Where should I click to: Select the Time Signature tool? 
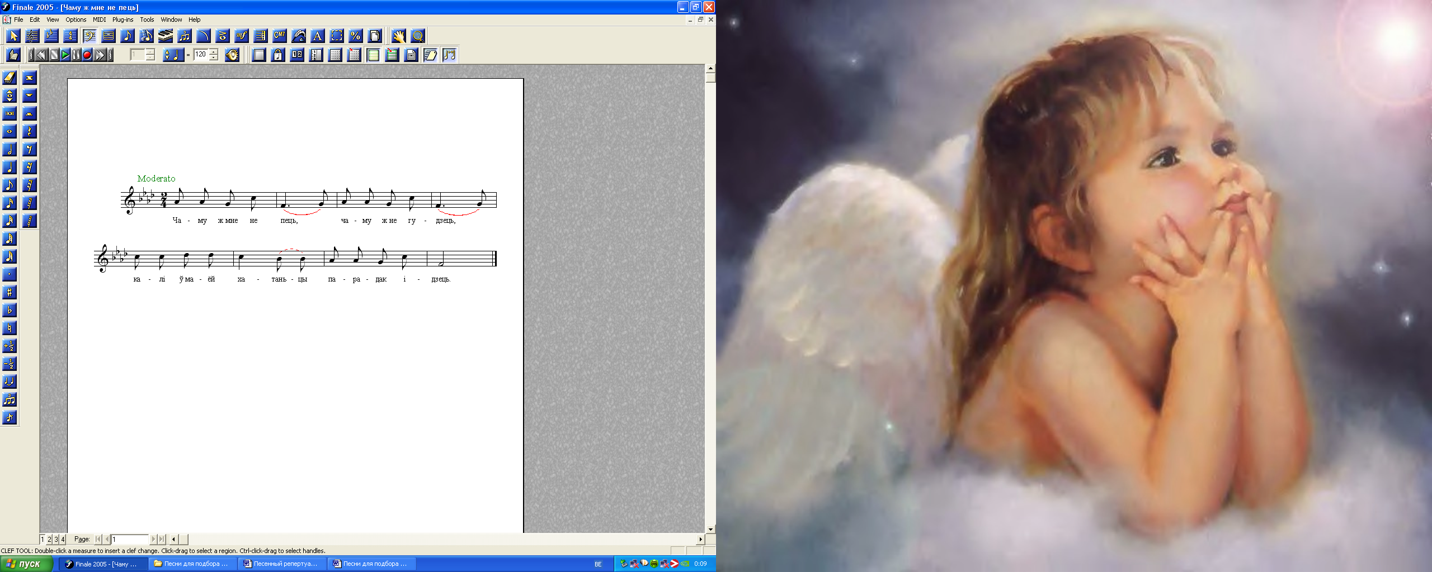click(70, 36)
